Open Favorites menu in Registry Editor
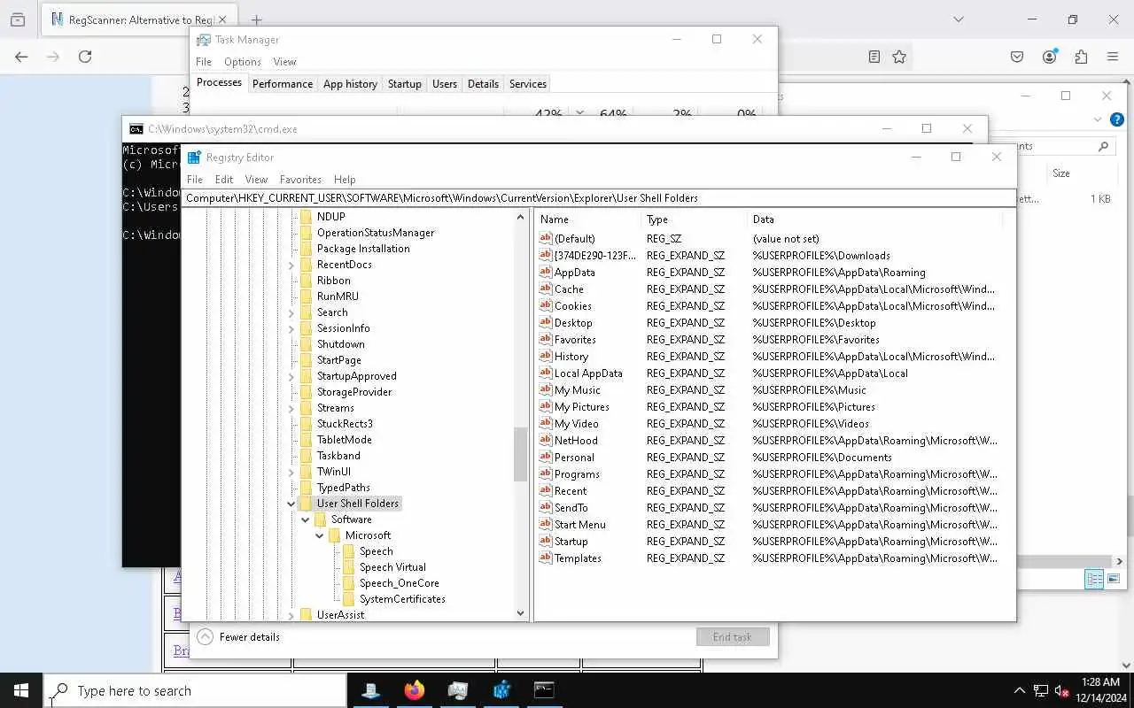This screenshot has height=708, width=1134. (x=300, y=179)
